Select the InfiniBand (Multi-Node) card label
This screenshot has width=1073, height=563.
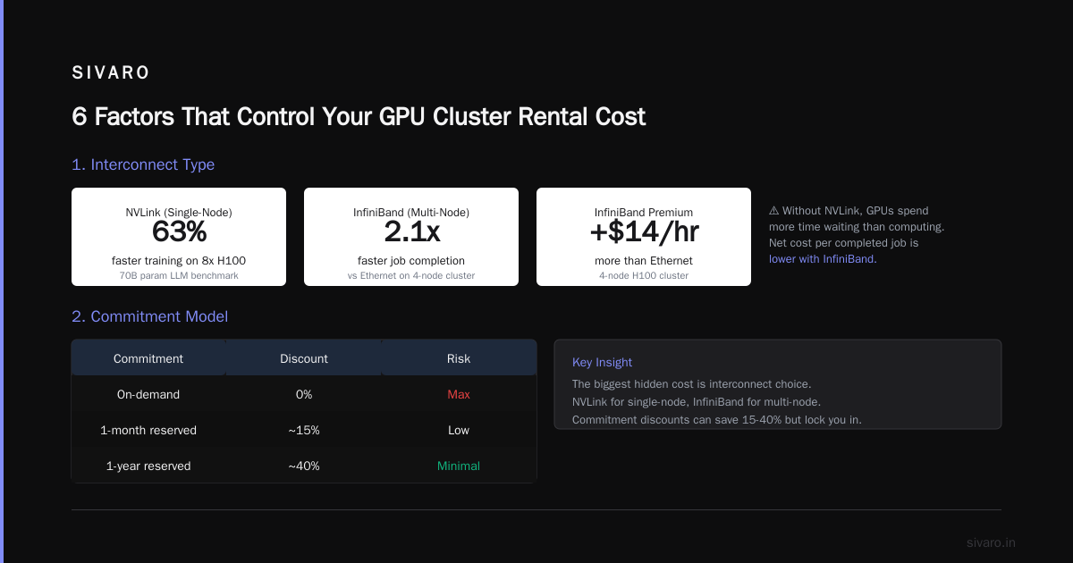coord(411,213)
